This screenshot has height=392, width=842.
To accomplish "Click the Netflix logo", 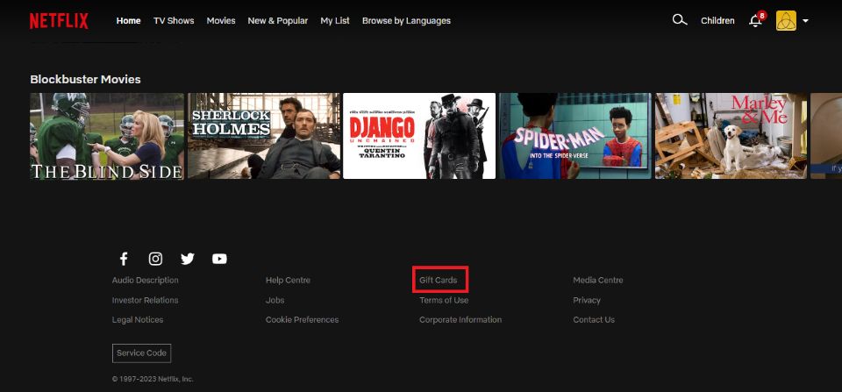I will [x=59, y=21].
